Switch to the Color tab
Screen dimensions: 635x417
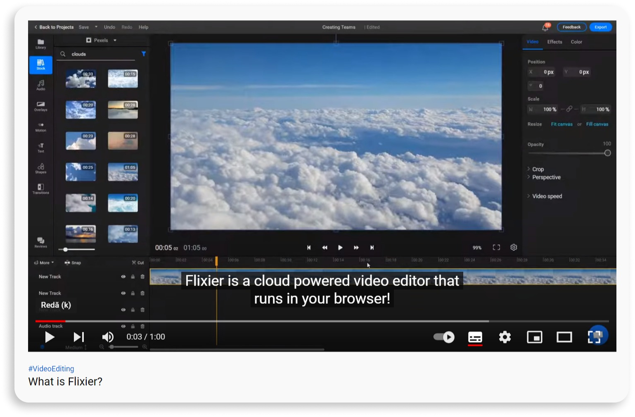click(x=576, y=42)
